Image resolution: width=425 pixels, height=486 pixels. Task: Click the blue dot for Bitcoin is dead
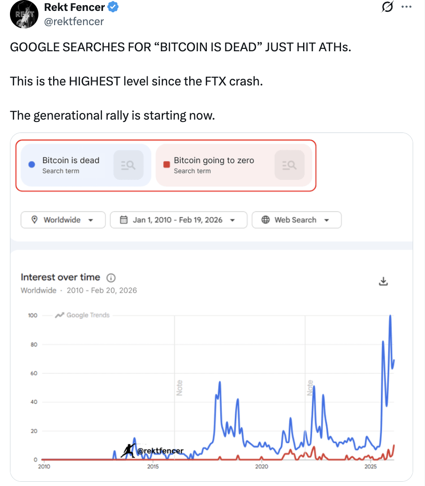[x=32, y=165]
